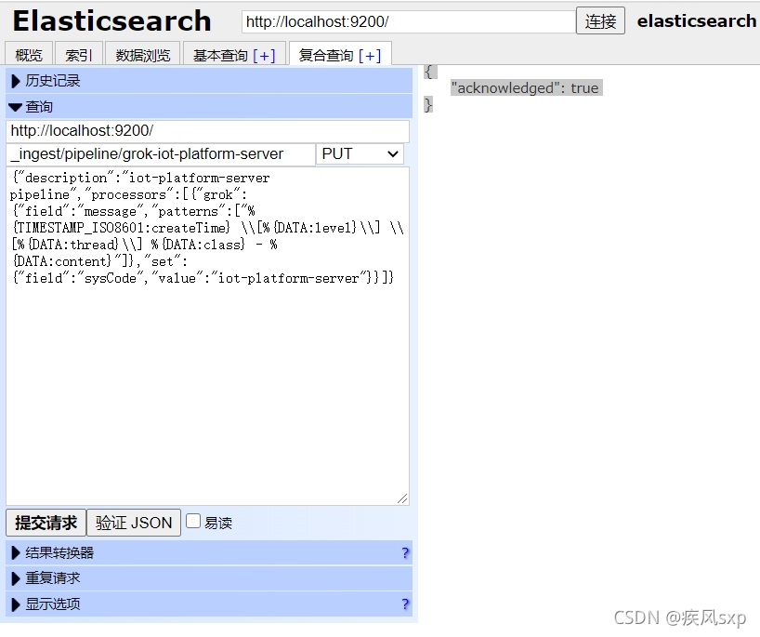Switch to the 索引 tab

pyautogui.click(x=79, y=55)
